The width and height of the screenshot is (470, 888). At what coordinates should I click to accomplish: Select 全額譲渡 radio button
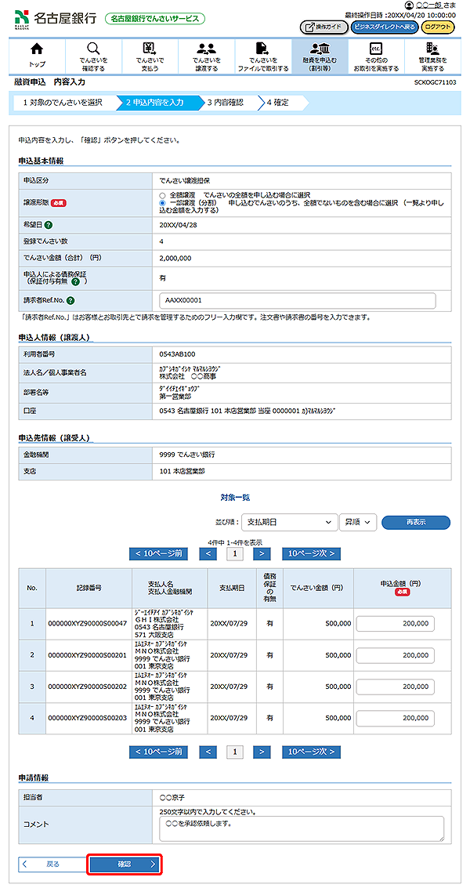tap(162, 194)
